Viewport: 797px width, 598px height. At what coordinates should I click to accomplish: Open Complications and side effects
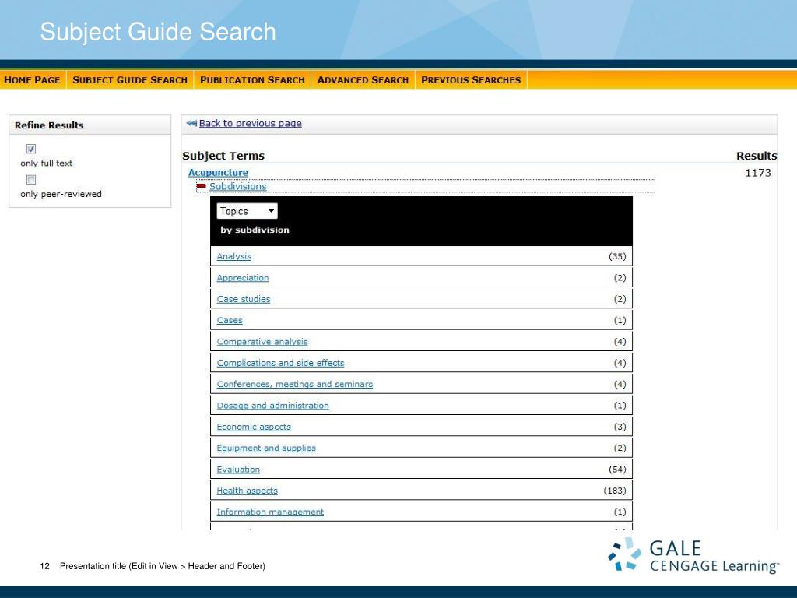pos(280,363)
